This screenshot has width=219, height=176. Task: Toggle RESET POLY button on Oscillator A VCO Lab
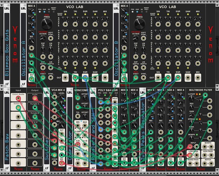point(54,12)
